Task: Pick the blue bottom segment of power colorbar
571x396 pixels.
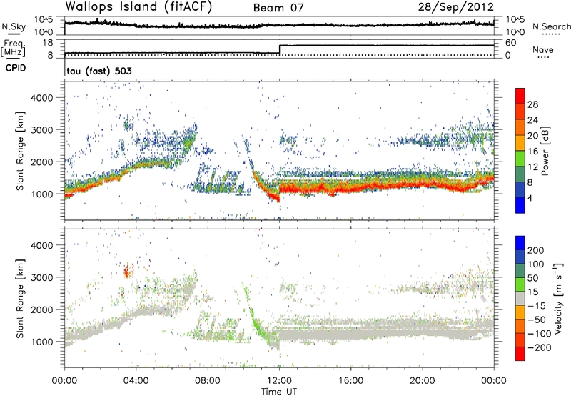Action: [520, 205]
